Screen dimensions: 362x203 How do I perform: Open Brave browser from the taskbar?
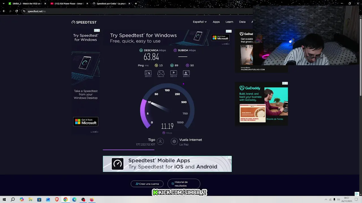tap(57, 200)
